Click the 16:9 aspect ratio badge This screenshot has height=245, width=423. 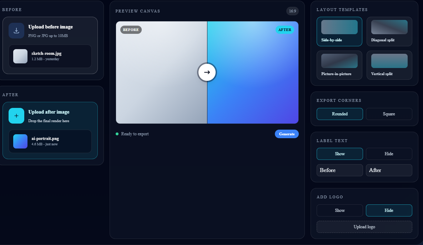[292, 11]
